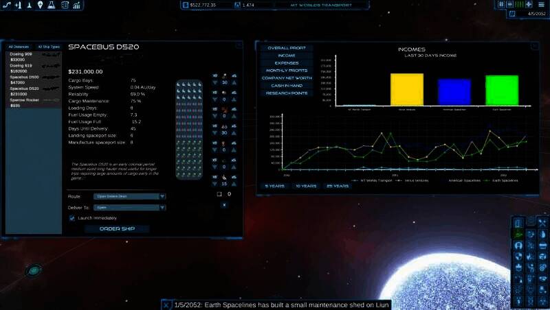Image resolution: width=550 pixels, height=310 pixels.
Task: Click the wrench tools icon in bottom-right panel
Action: (x=542, y=223)
